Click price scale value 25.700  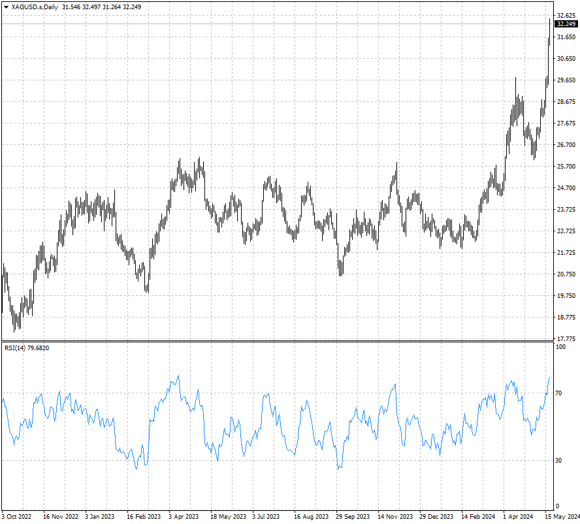566,167
